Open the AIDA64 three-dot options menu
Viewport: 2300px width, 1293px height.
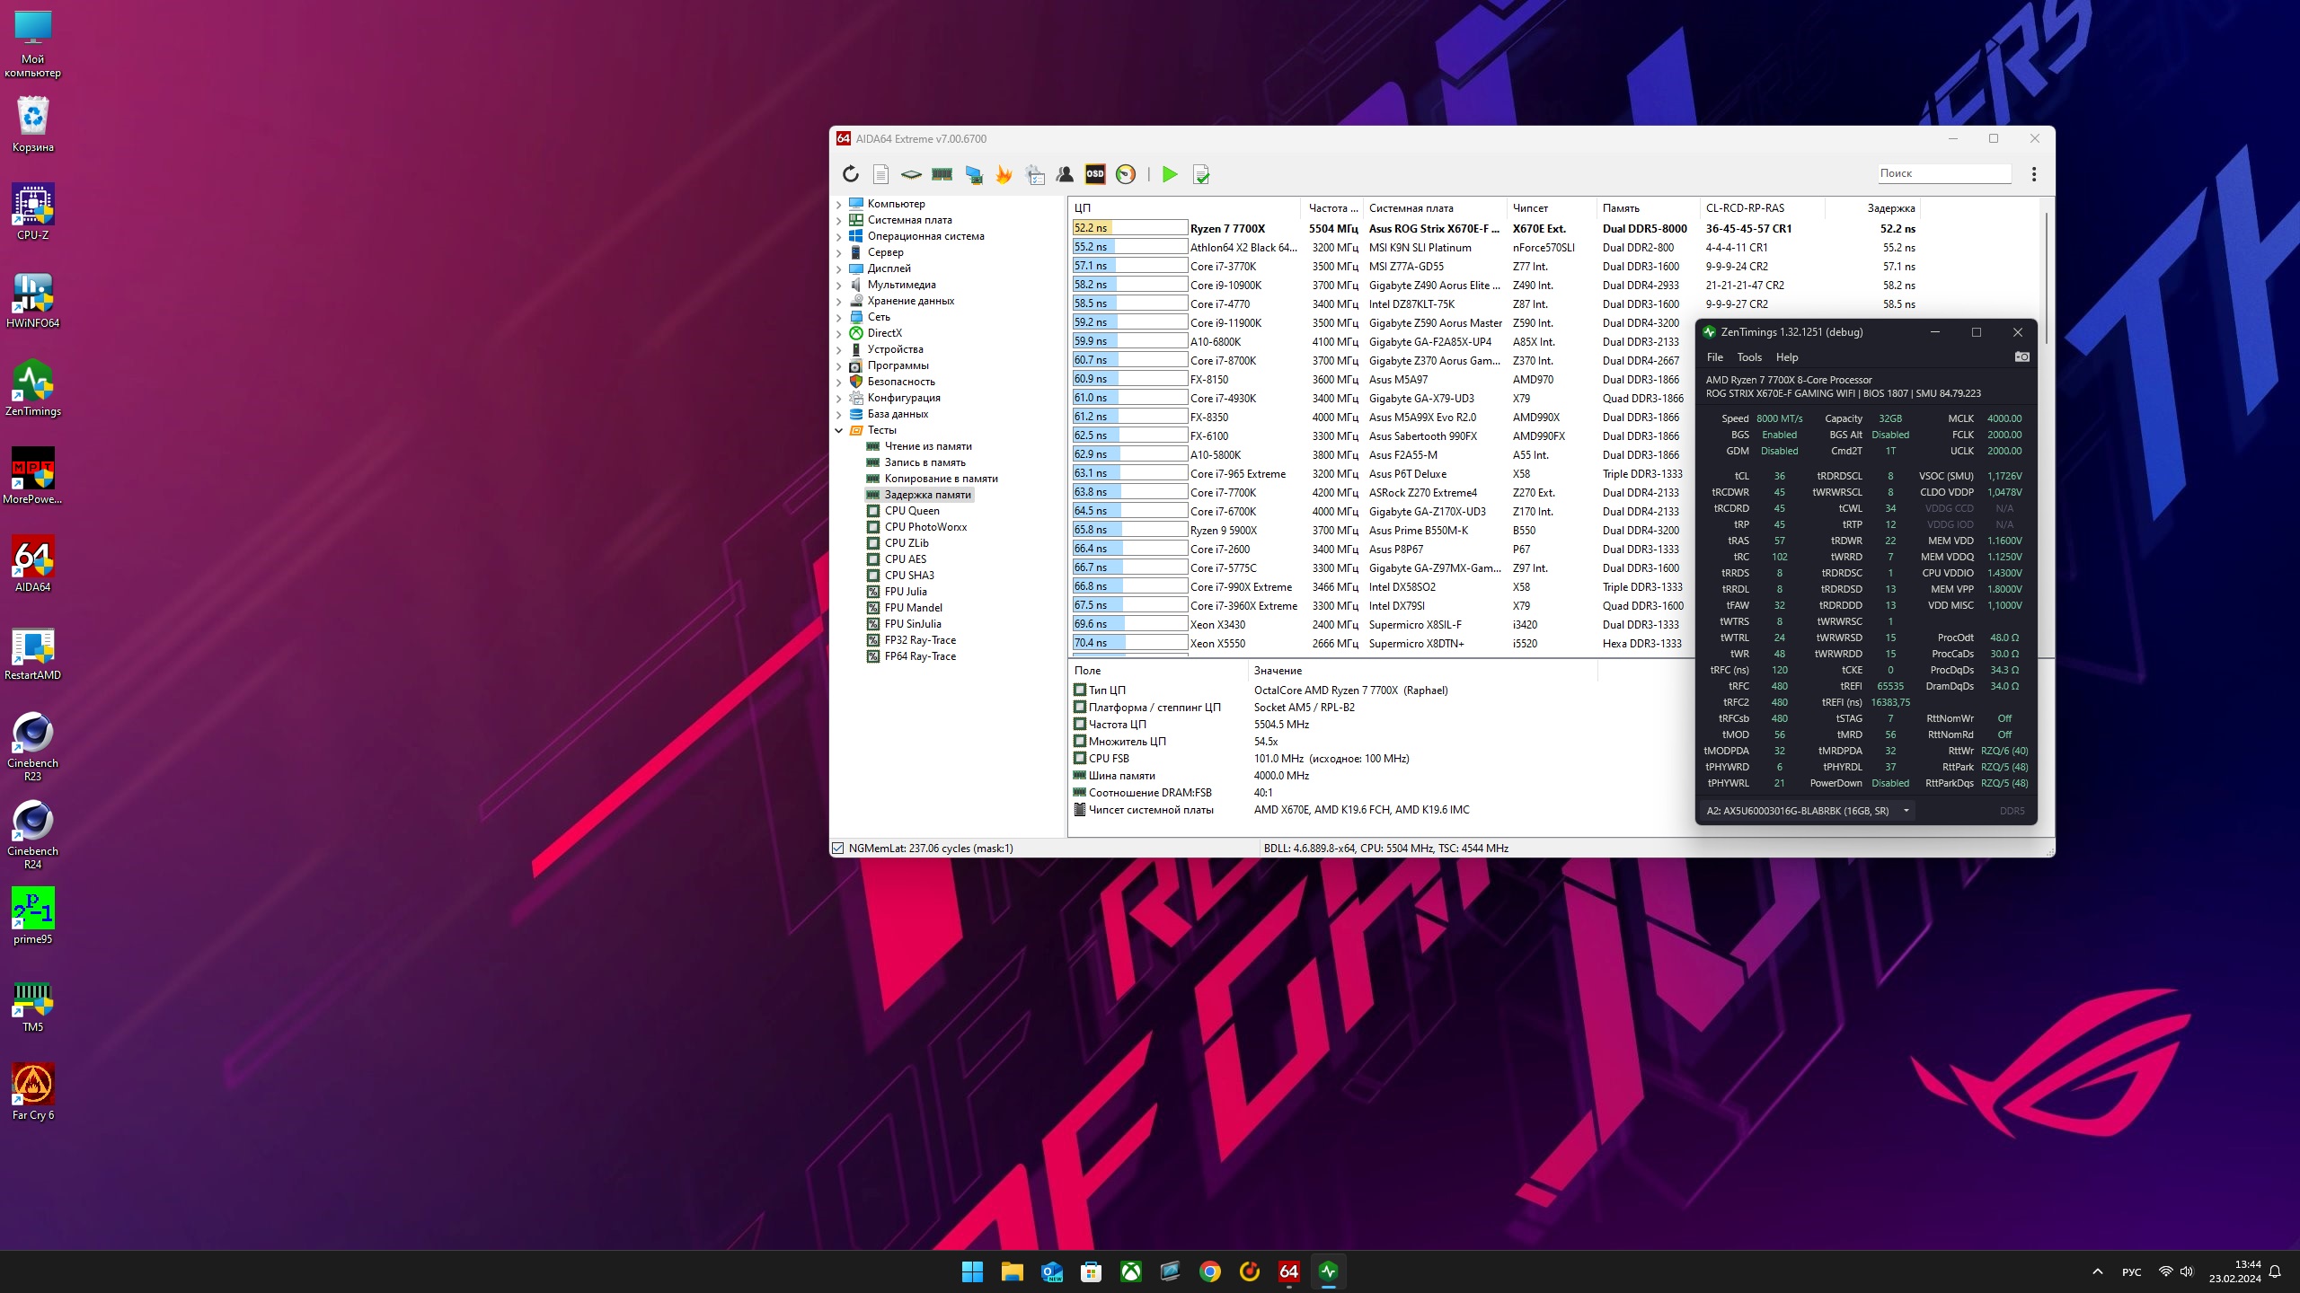tap(2034, 174)
